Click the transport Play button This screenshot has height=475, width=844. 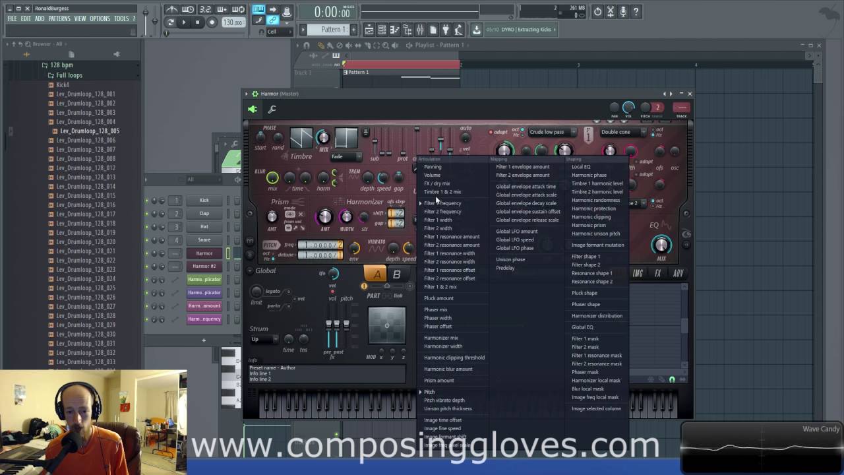coord(184,22)
